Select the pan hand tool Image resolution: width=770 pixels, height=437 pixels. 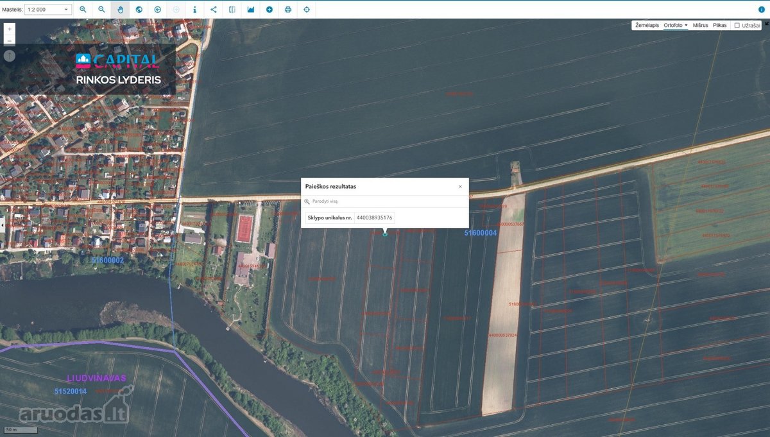120,10
